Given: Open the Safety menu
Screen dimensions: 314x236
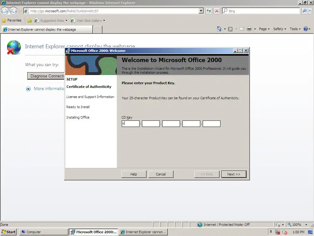Looking at the screenshot, I should point(280,29).
